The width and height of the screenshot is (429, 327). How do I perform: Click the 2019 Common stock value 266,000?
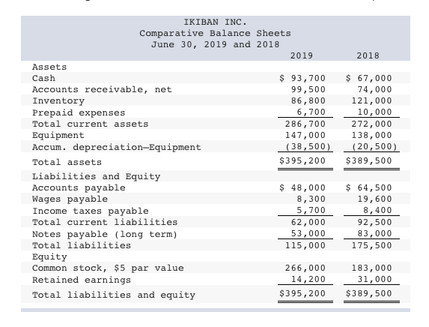(305, 268)
